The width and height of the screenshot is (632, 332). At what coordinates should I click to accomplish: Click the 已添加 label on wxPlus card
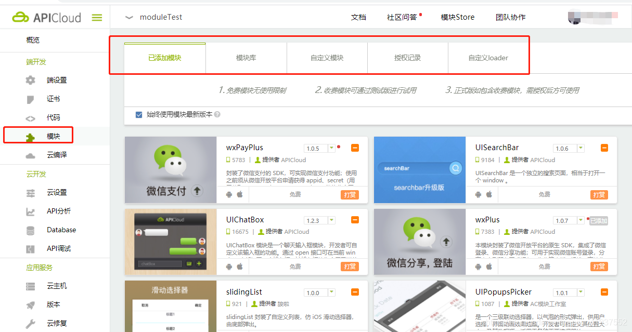[599, 221]
